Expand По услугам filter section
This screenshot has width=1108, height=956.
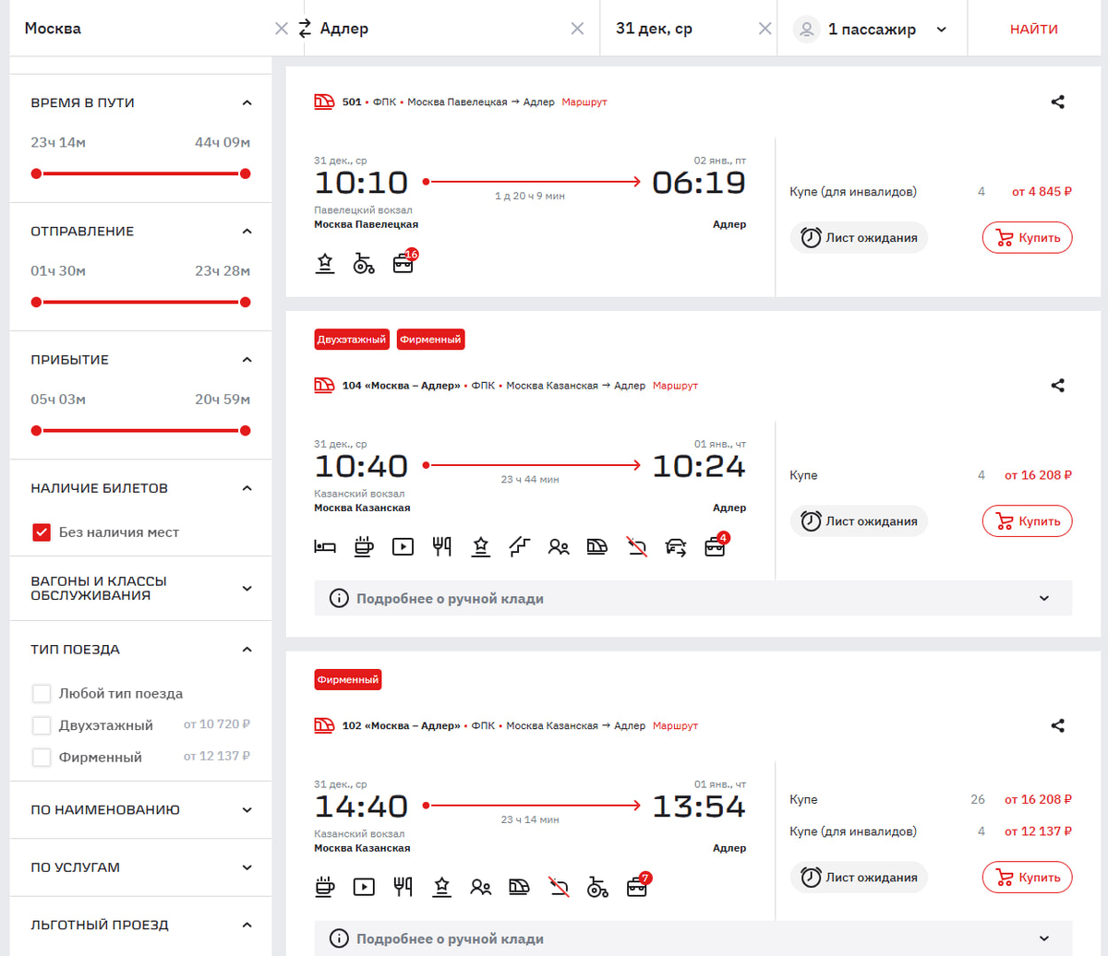[247, 867]
